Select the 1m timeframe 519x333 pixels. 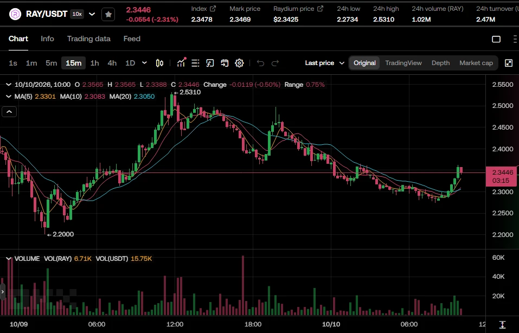[x=31, y=63]
